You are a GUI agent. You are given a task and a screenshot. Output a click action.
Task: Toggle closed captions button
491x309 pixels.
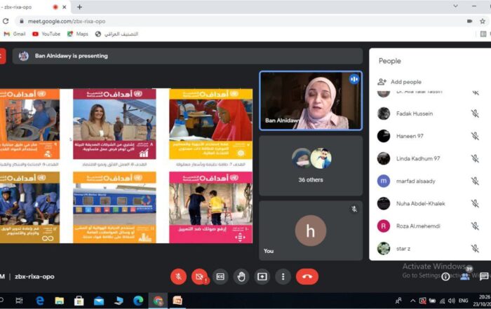(220, 276)
